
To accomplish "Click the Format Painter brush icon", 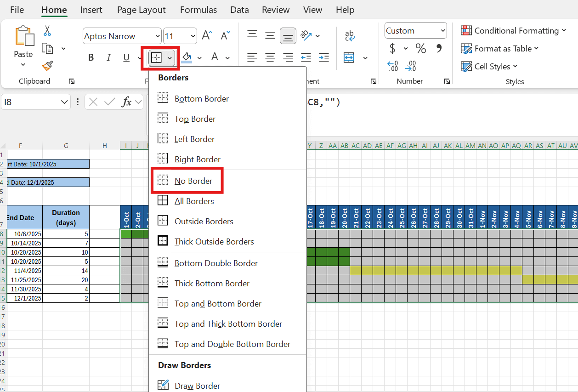I will pos(47,66).
